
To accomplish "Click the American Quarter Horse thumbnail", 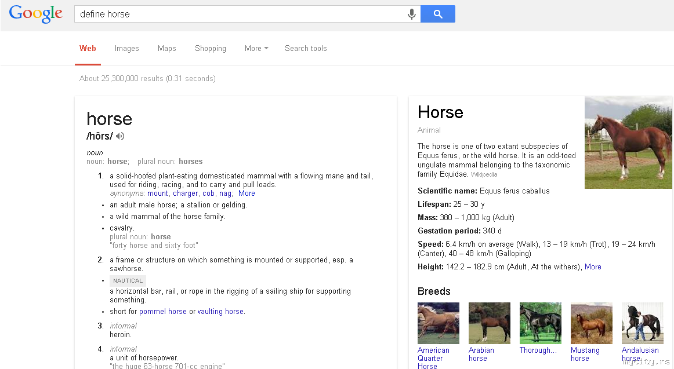I will click(x=439, y=323).
